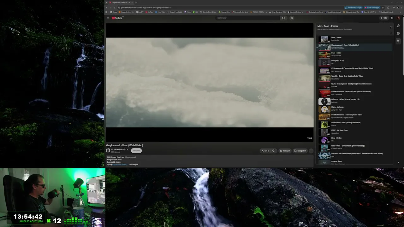
Task: Play "Daso - Immer" from the mix
Action: [x=354, y=39]
